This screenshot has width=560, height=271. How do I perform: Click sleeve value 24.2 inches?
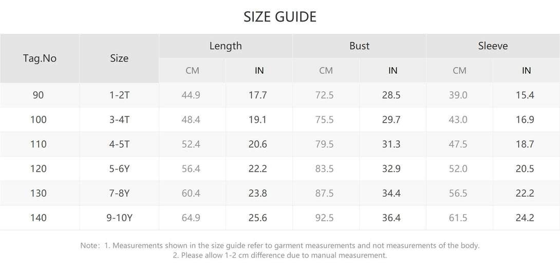(x=525, y=218)
